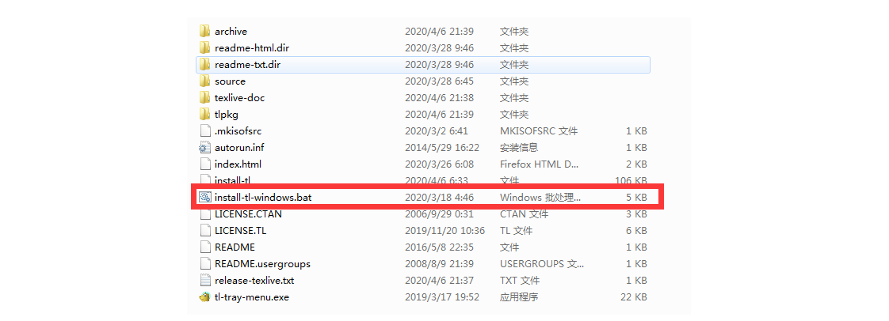889x321 pixels.
Task: Click the source folder name
Action: pos(231,81)
